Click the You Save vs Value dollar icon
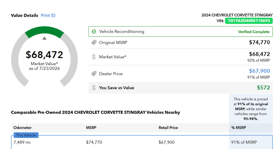The image size is (280, 149). click(x=94, y=88)
